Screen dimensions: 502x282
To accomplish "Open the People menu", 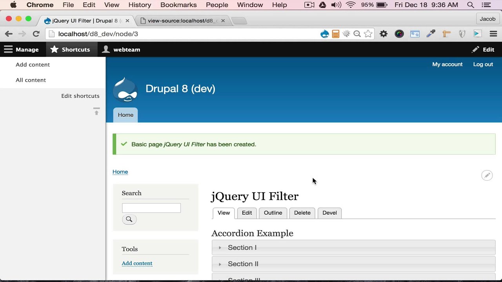I will pyautogui.click(x=217, y=5).
